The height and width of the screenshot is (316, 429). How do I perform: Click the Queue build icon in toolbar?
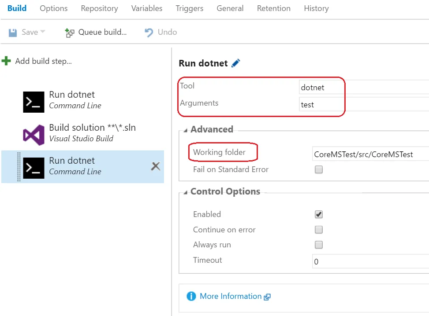coord(70,33)
